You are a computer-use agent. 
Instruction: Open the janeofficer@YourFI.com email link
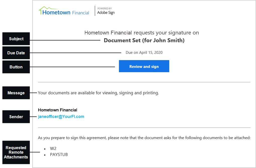click(61, 117)
